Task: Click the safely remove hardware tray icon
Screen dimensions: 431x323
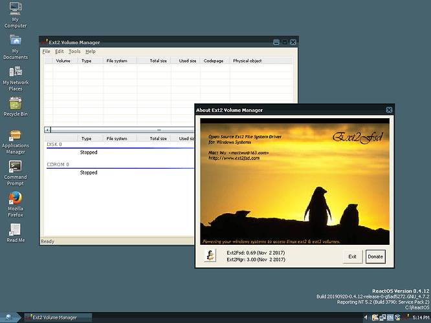Action: (375, 318)
